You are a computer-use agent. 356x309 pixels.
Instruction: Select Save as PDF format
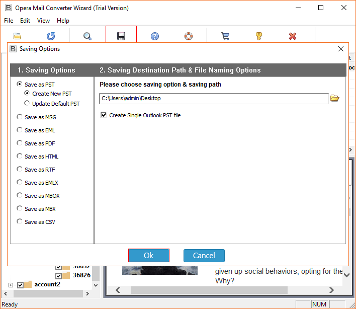20,143
